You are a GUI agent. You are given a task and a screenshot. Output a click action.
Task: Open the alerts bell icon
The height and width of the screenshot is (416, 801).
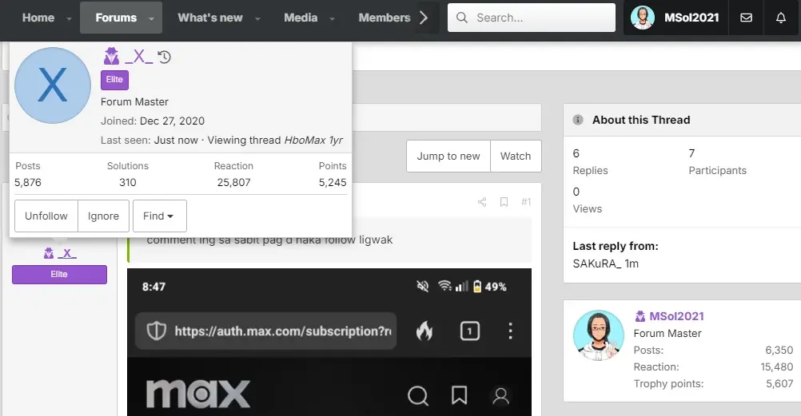(x=780, y=18)
